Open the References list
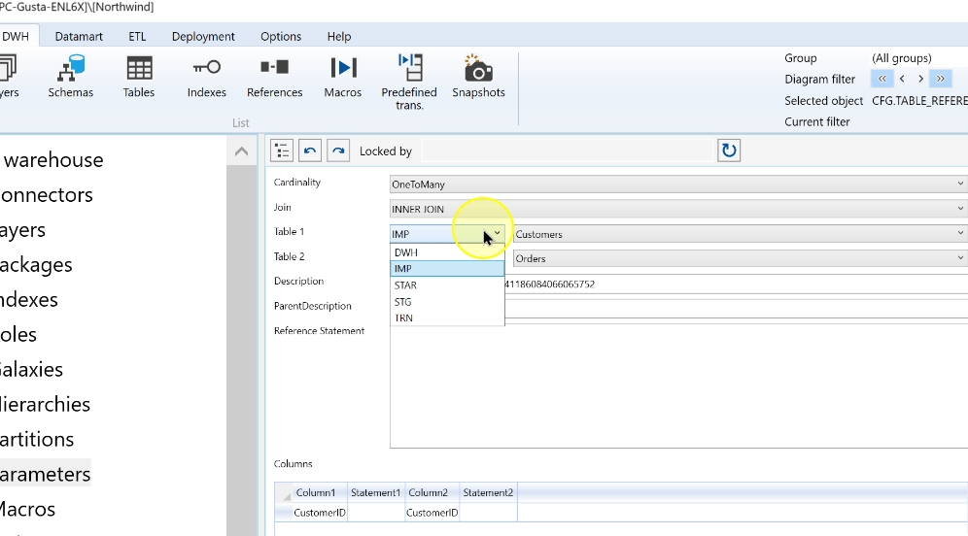This screenshot has width=968, height=536. [x=275, y=77]
